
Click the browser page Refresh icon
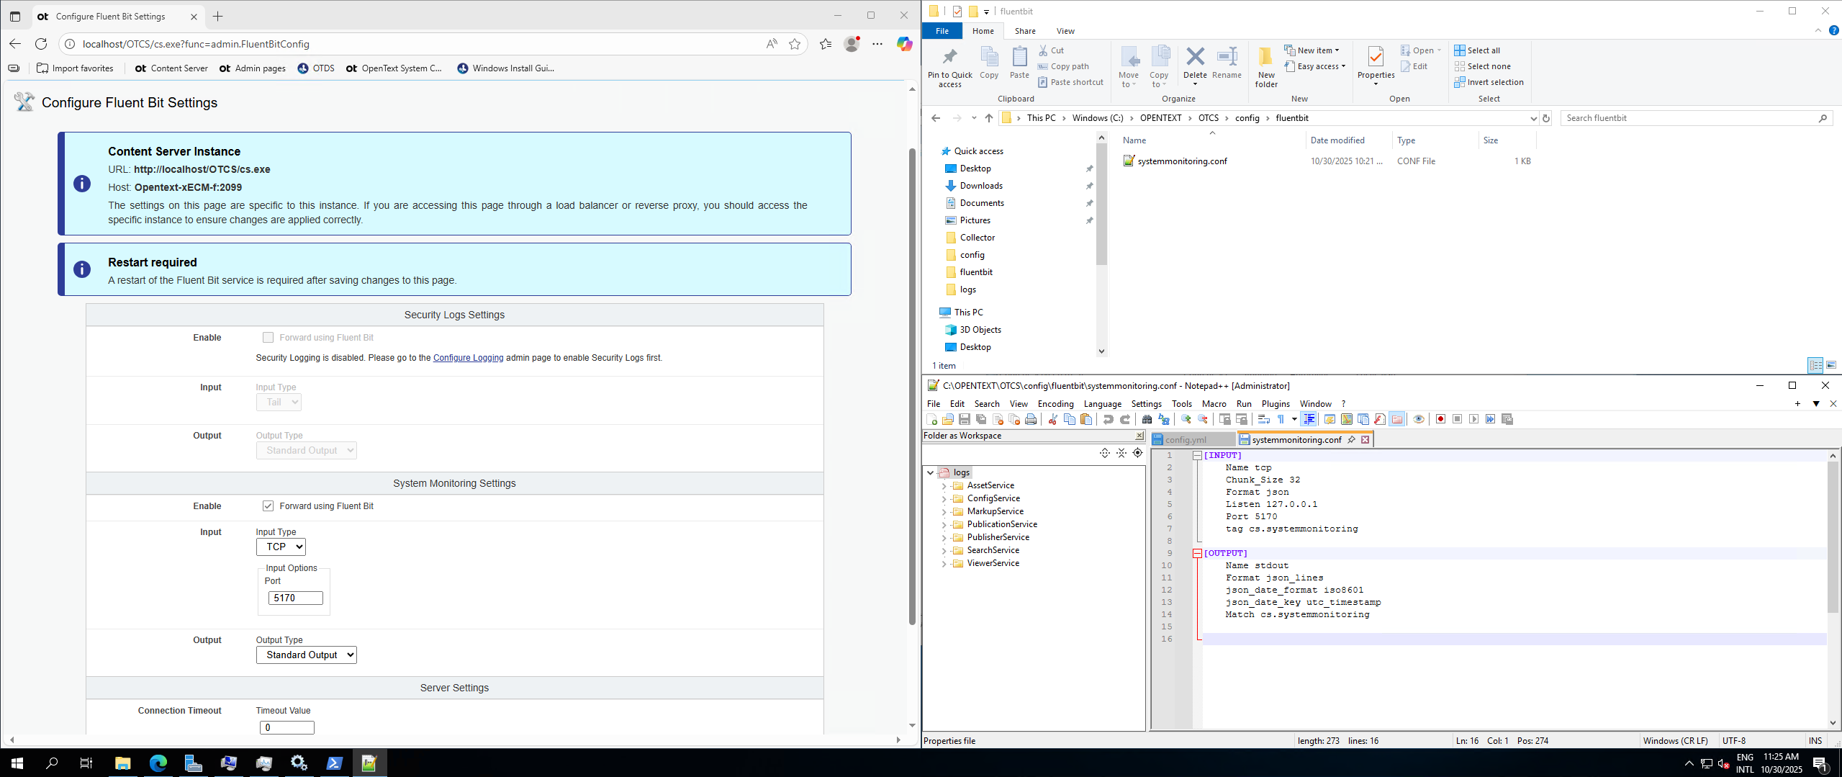click(41, 44)
